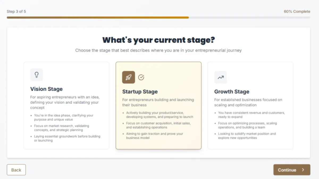Viewport: 319px width, 179px height.
Task: Click the Vision Stage description about aspiring entrepreneurs
Action: [65, 102]
